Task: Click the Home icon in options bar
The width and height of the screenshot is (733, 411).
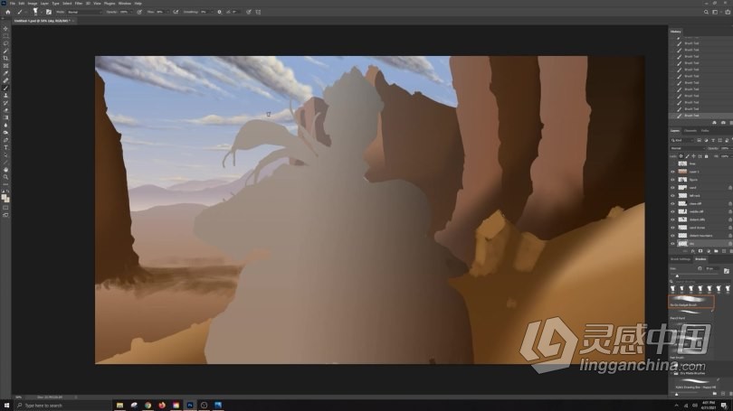Action: (x=8, y=12)
